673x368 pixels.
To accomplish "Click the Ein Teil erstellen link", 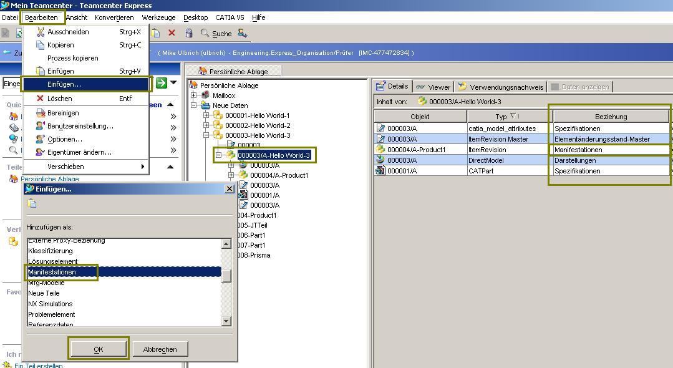I will 39,366.
